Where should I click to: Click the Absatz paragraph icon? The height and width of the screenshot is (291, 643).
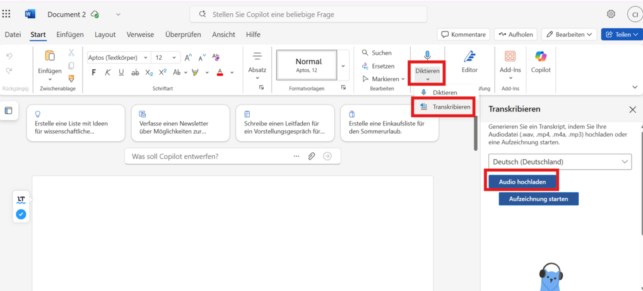coord(257,56)
